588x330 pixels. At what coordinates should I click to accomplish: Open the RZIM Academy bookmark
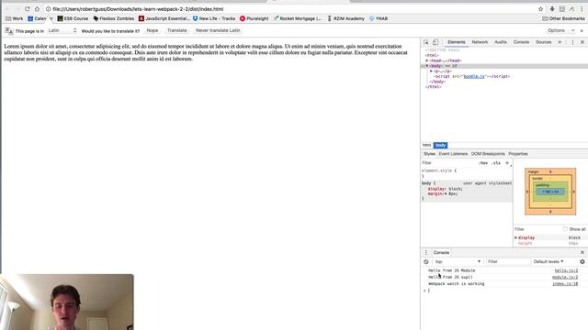tap(345, 18)
